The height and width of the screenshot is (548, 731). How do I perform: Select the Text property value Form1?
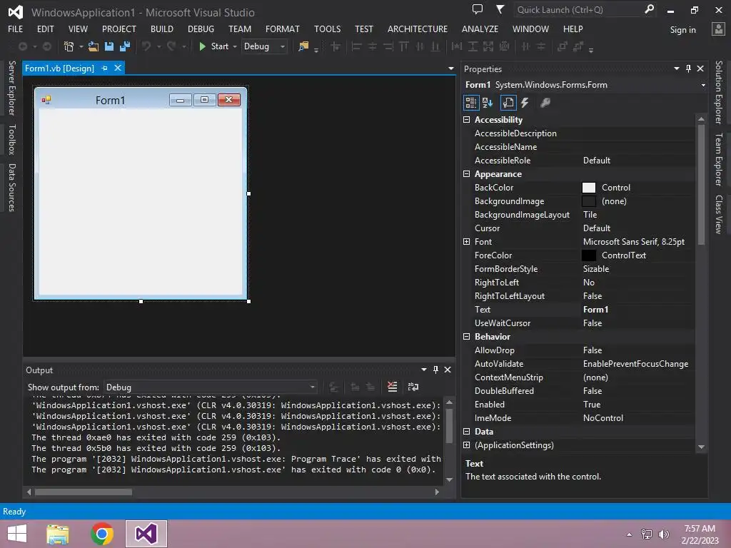coord(595,310)
